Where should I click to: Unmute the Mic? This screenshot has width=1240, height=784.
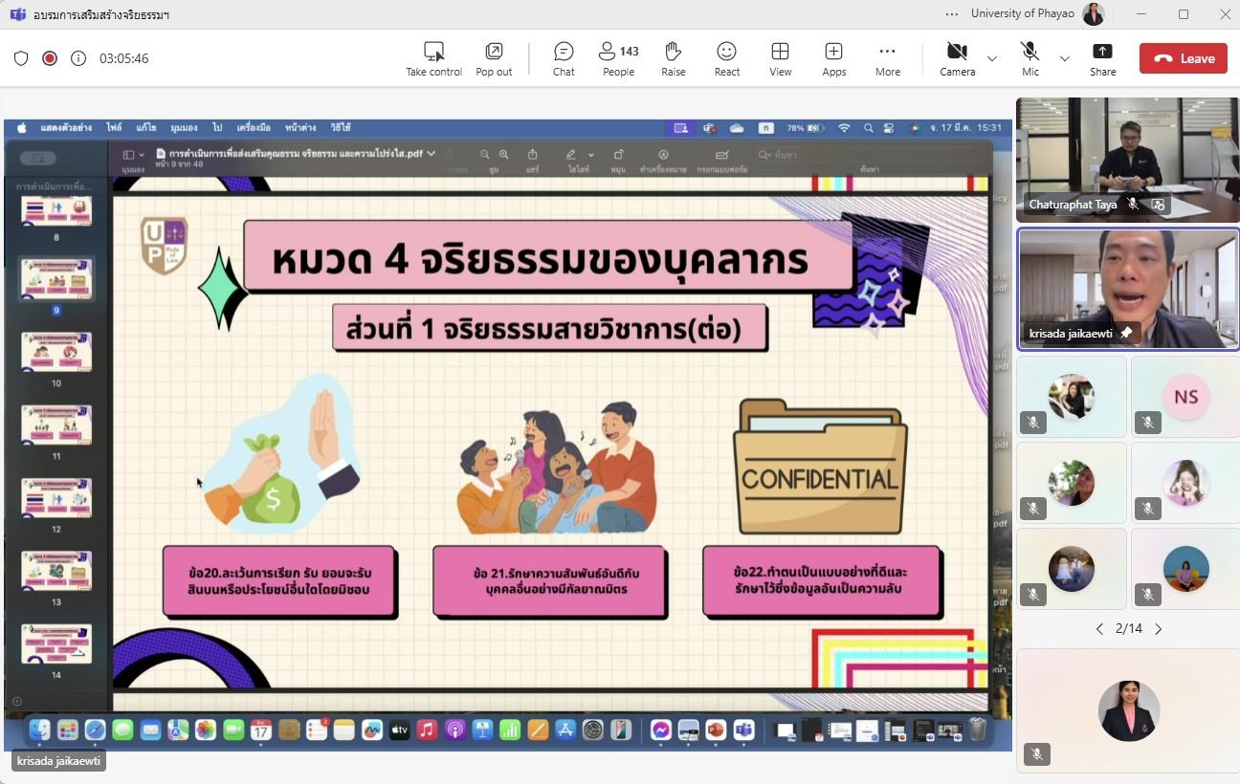tap(1030, 58)
